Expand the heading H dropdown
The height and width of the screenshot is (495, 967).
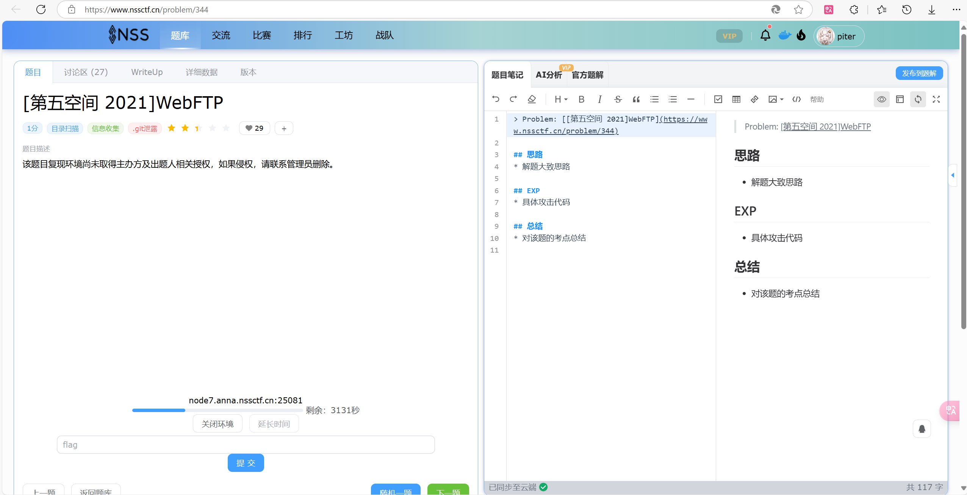(x=561, y=99)
